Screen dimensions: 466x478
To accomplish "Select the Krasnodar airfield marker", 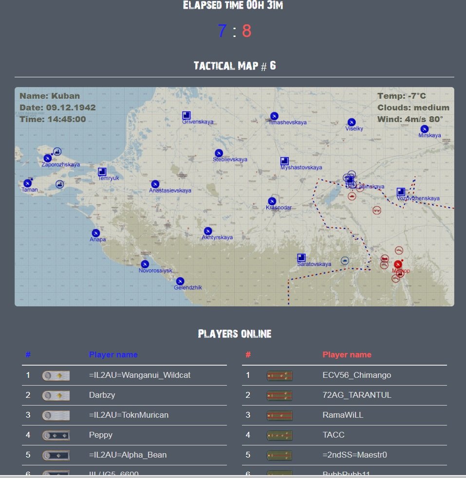I will point(272,201).
